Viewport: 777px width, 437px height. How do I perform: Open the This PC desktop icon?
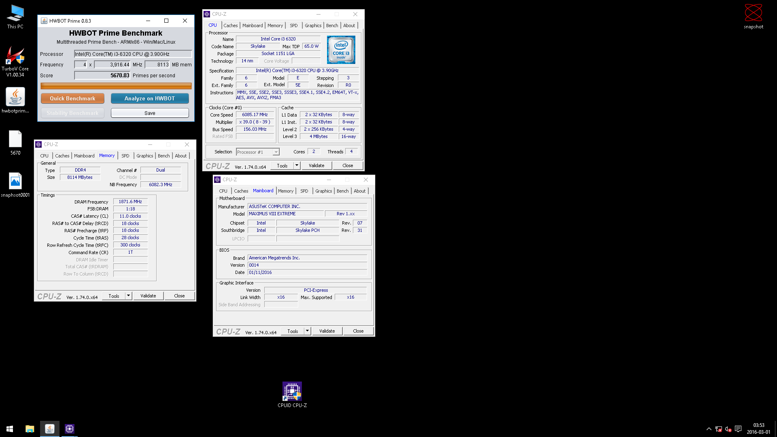[x=15, y=17]
